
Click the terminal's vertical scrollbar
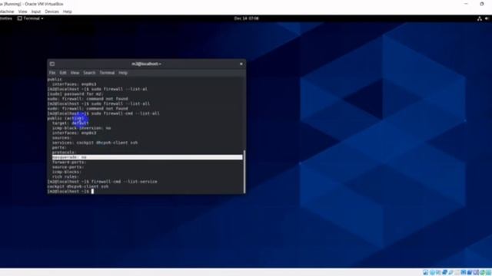(x=244, y=172)
